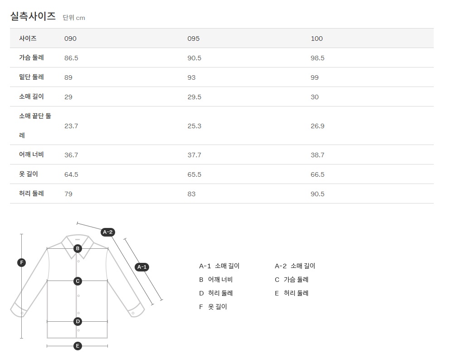The image size is (451, 363).
Task: Click the A-2 sleeve marker on diagram
Action: (107, 232)
